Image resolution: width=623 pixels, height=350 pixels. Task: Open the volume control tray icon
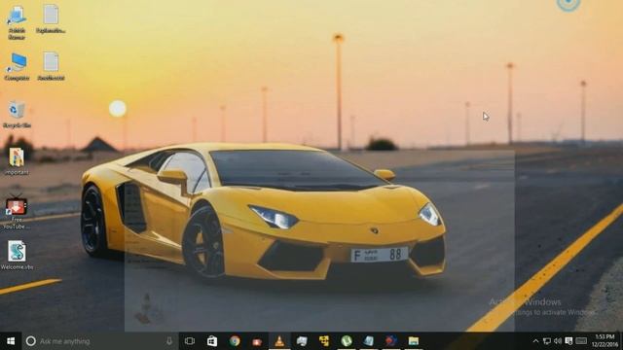click(x=558, y=341)
